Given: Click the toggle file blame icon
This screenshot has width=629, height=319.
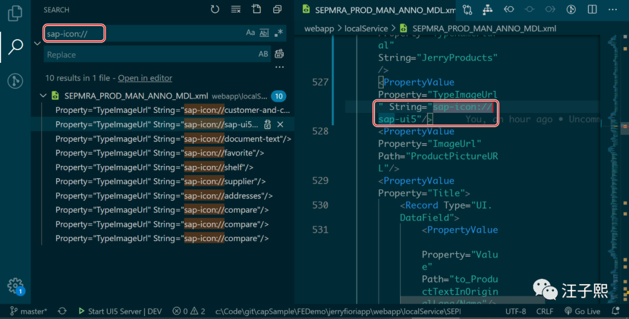Looking at the screenshot, I should (508, 9).
